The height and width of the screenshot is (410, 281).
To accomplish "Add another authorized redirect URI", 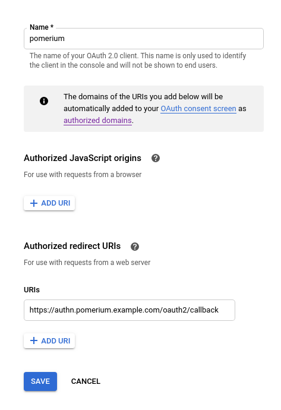I will tap(49, 340).
